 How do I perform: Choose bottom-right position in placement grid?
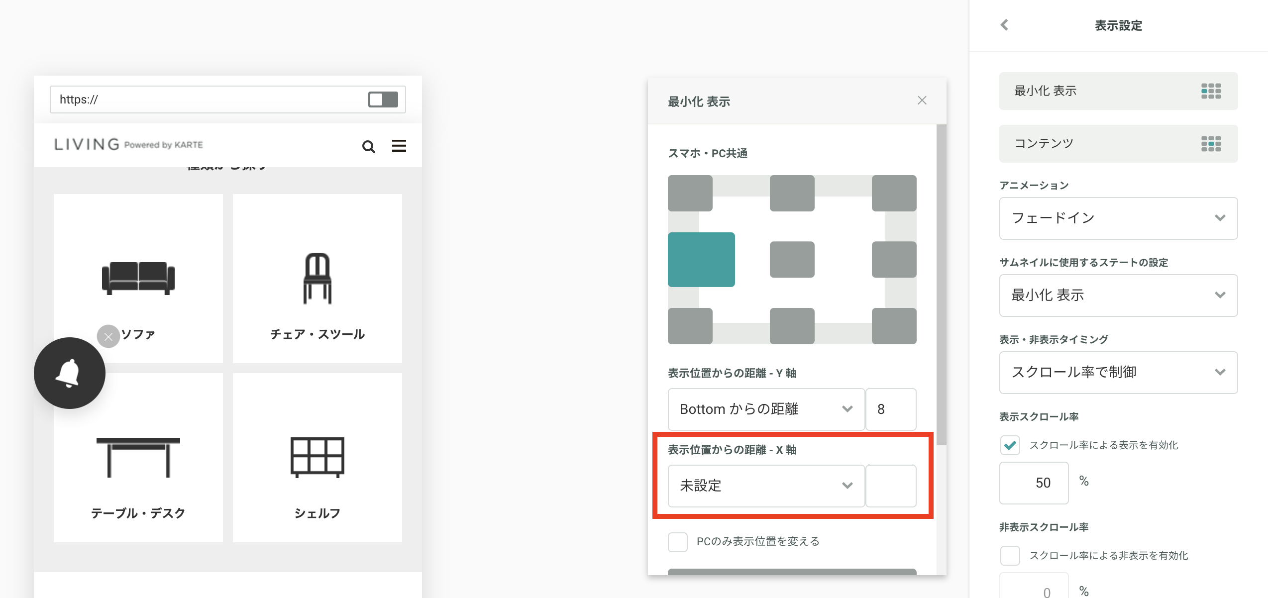coord(894,326)
